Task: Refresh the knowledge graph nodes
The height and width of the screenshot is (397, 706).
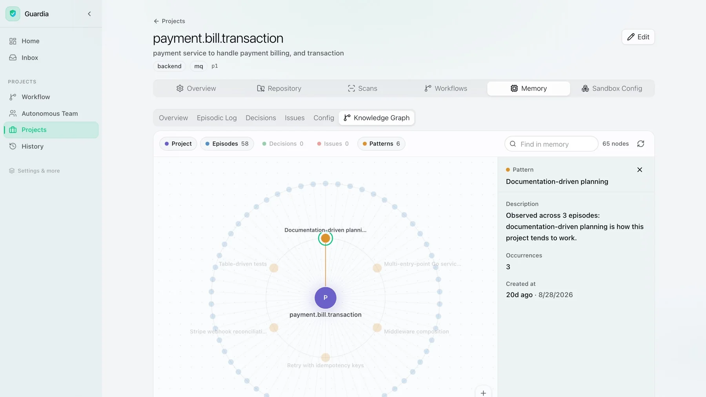Action: click(x=640, y=144)
